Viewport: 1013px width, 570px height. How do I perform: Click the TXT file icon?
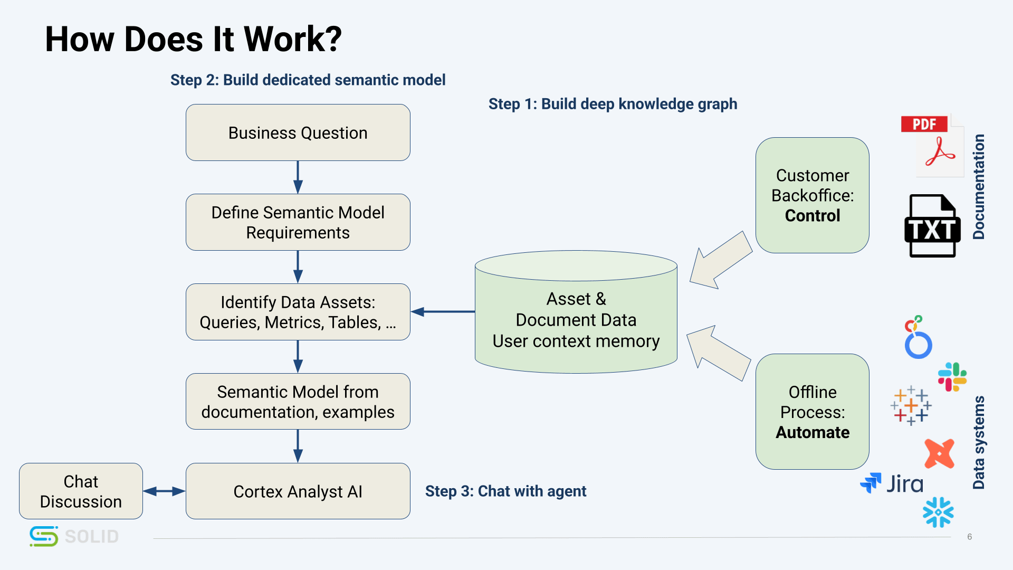point(932,226)
